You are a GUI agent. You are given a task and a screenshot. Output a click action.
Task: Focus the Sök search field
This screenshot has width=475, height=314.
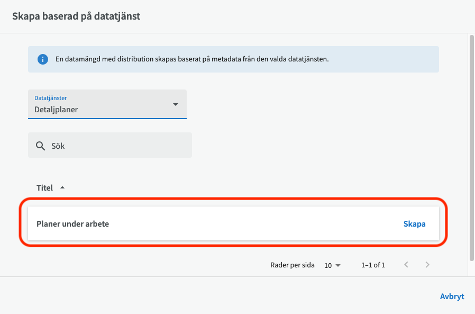click(116, 146)
